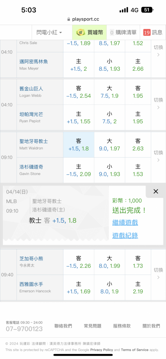Open the 服務條款 footer item

click(x=122, y=326)
